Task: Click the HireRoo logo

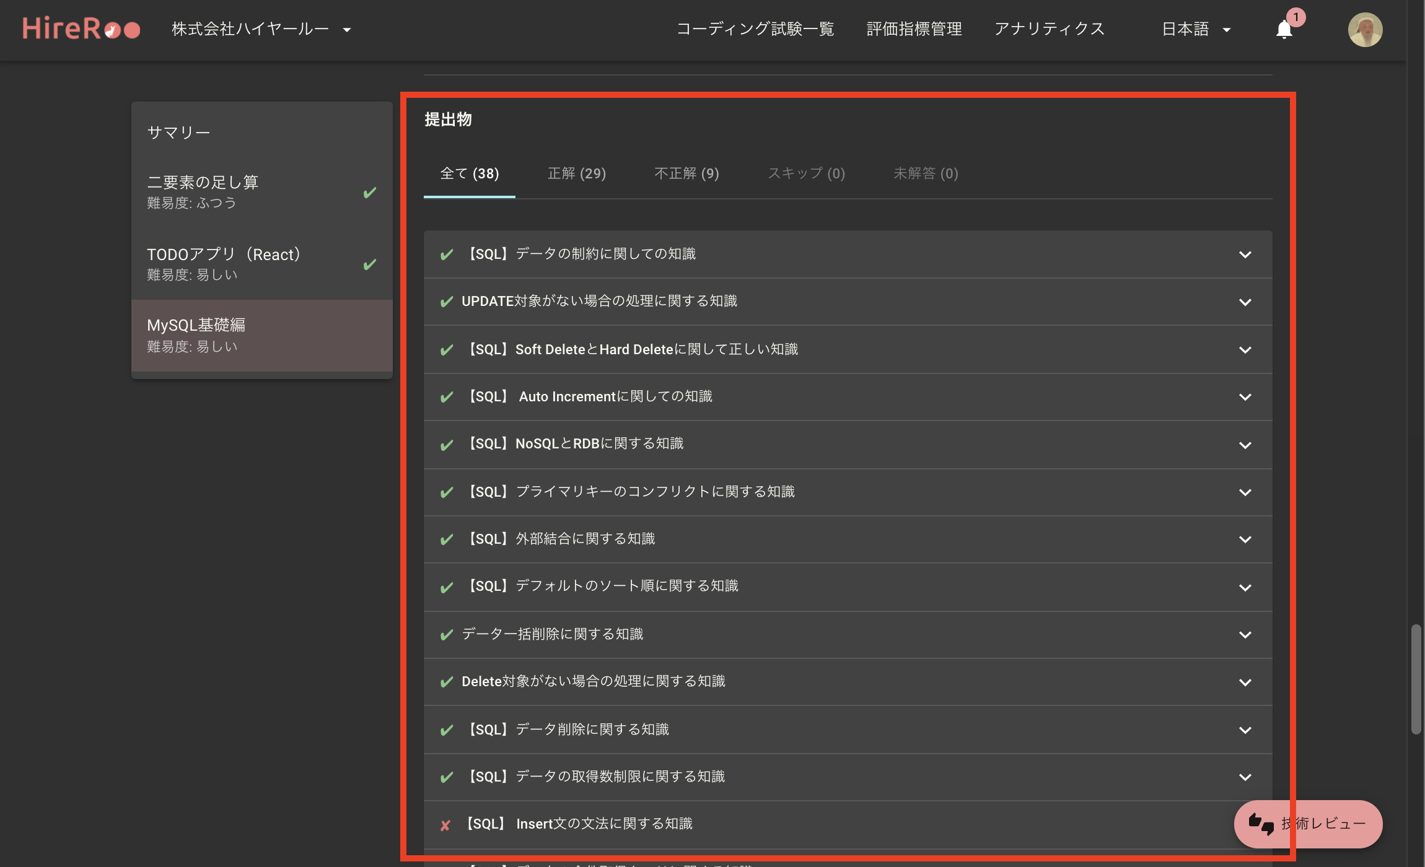Action: (x=81, y=29)
